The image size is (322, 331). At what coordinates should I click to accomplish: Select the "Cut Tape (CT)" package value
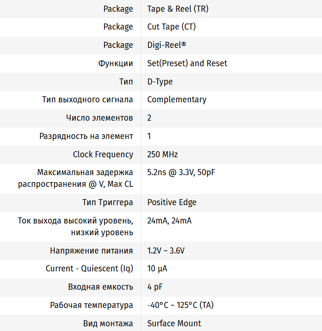[171, 27]
